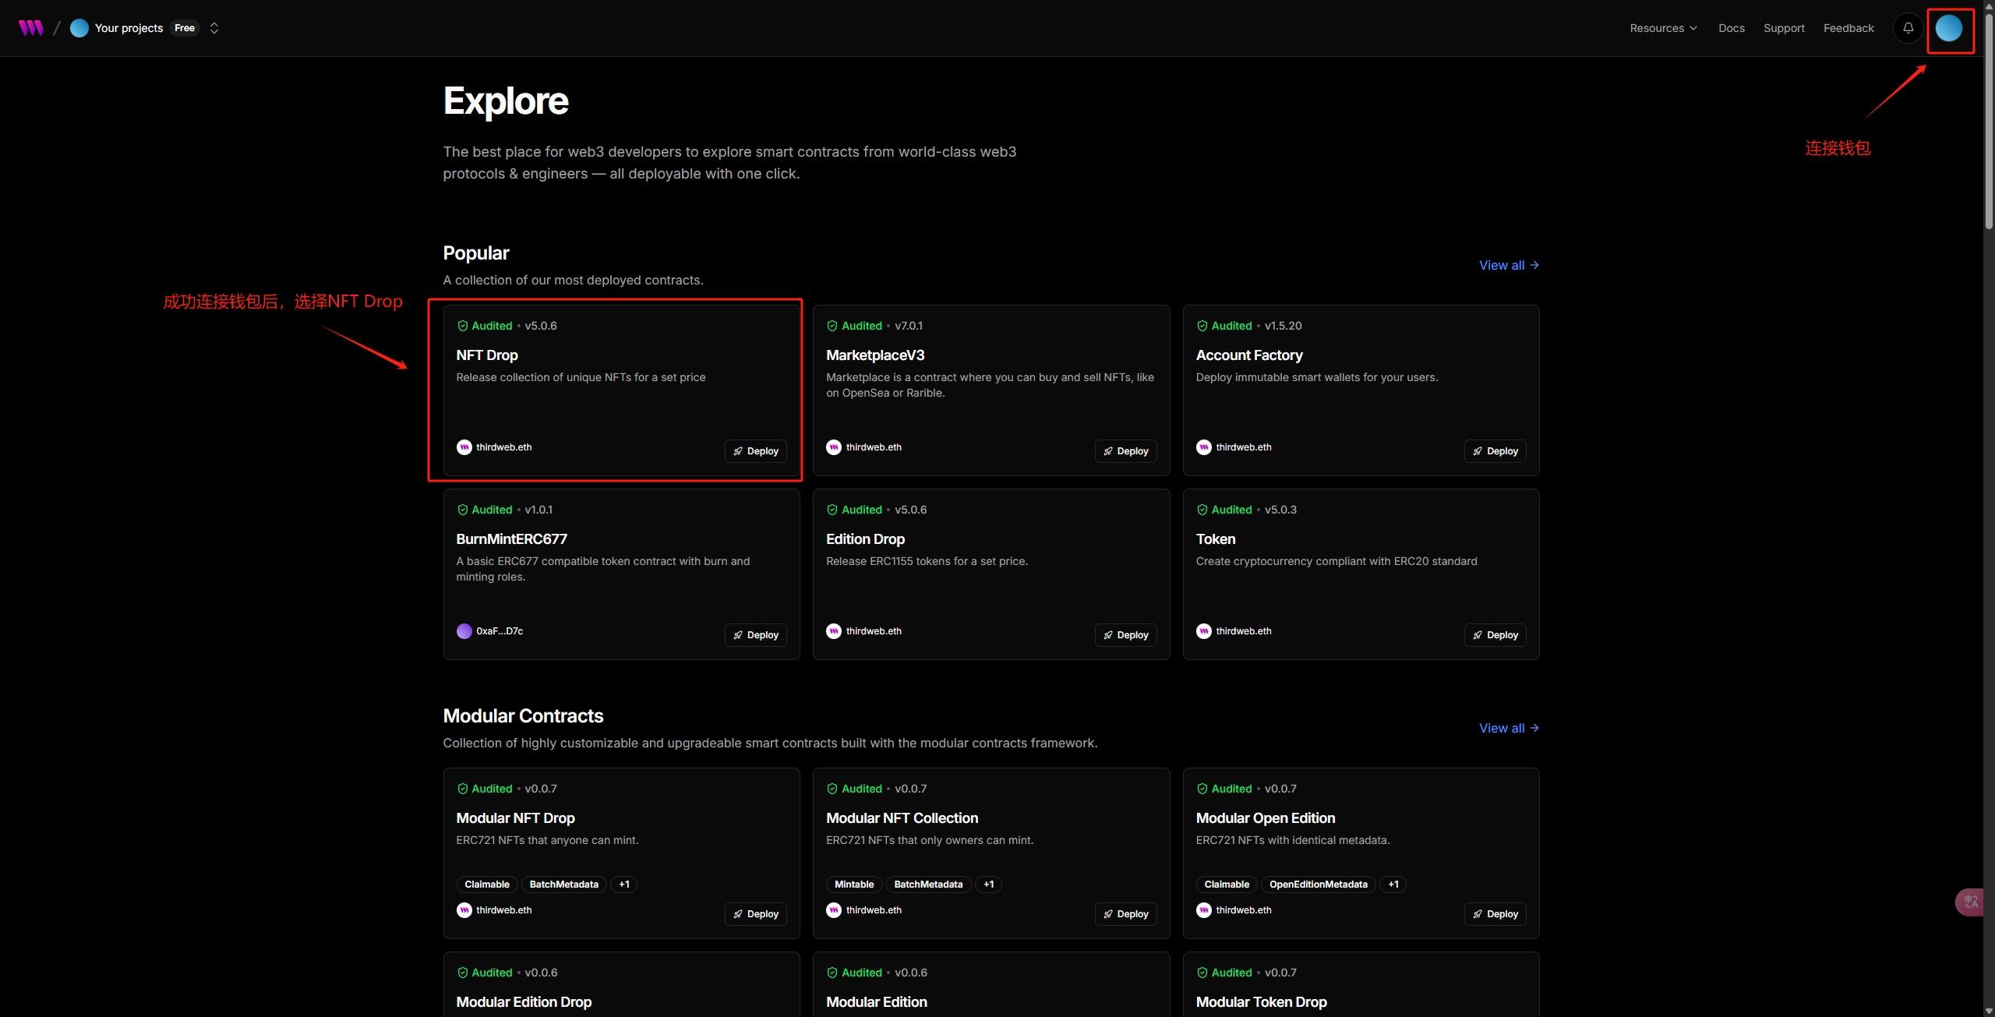This screenshot has height=1017, width=1995.
Task: Open the Support menu item
Action: click(x=1784, y=28)
